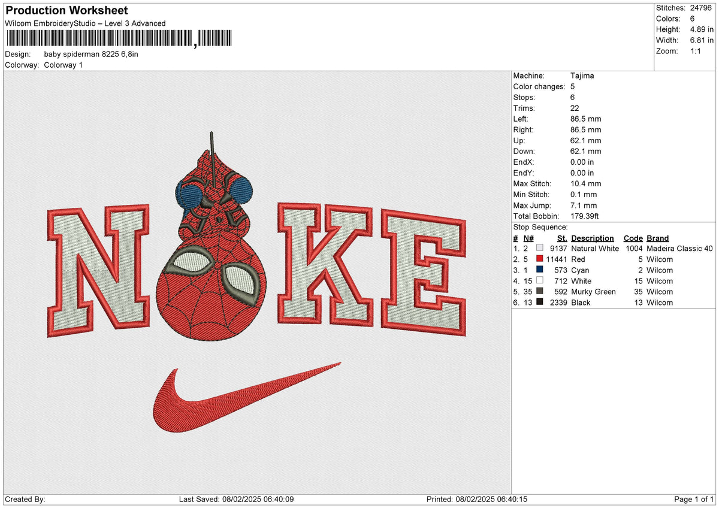This screenshot has width=719, height=508.
Task: Click the barcode under the header
Action: click(x=119, y=39)
